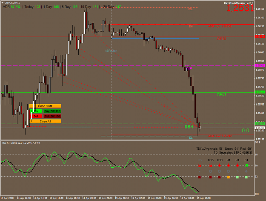
Task: Click the orange square under H1
Action: click(x=229, y=178)
